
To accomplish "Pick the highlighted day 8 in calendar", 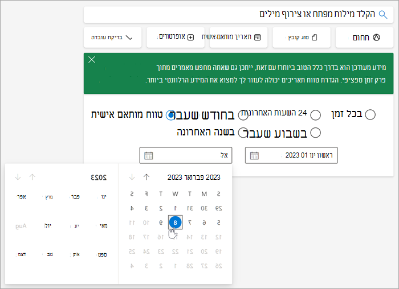I will (x=175, y=222).
